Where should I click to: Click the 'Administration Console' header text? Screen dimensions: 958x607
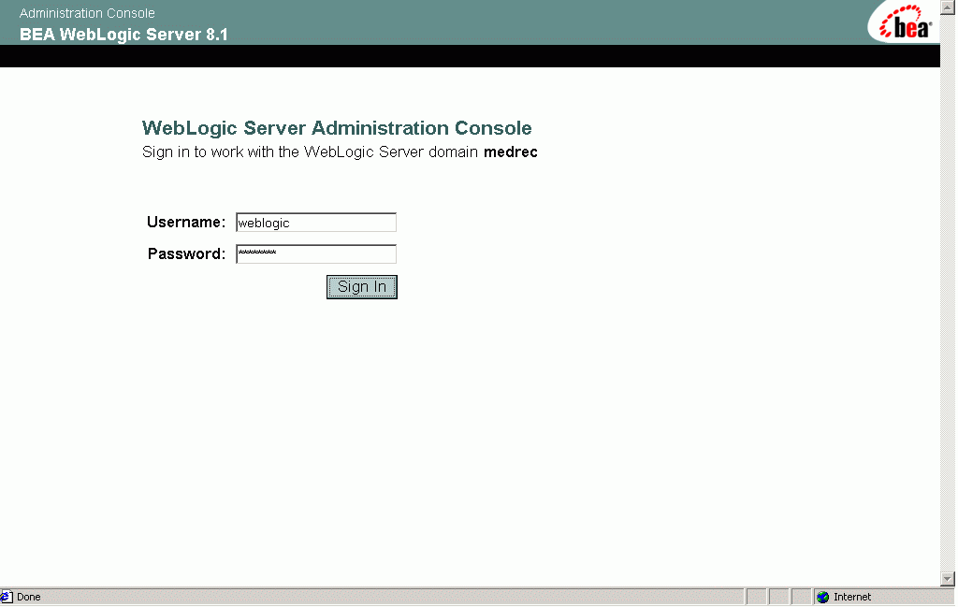87,13
